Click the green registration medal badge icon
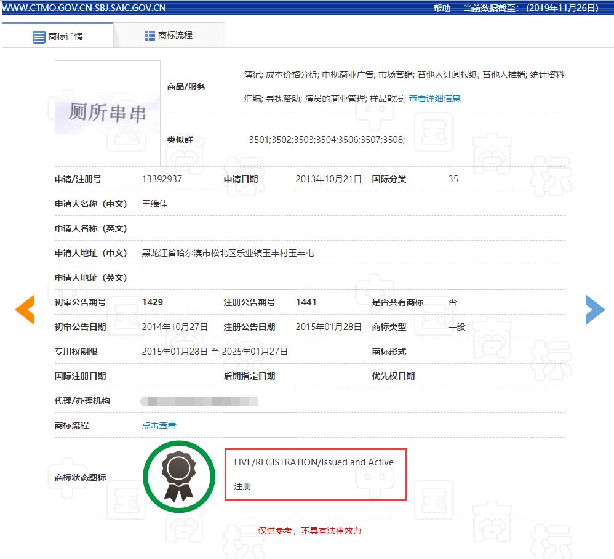Image resolution: width=614 pixels, height=559 pixels. pos(178,475)
